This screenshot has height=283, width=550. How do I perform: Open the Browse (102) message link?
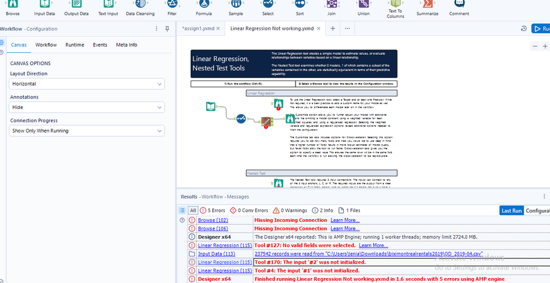pos(213,220)
